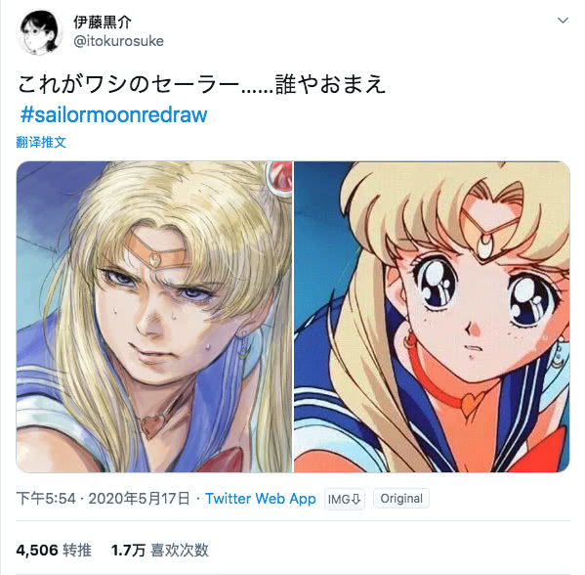Click the 转推 label
585x575 pixels.
pos(77,550)
